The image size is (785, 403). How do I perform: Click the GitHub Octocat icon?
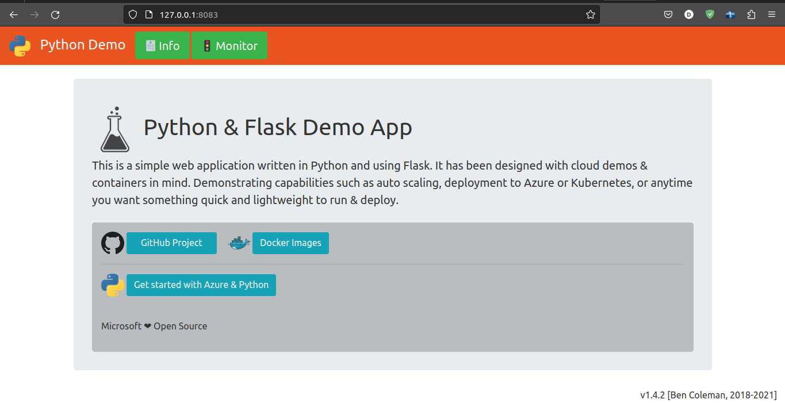pos(113,243)
